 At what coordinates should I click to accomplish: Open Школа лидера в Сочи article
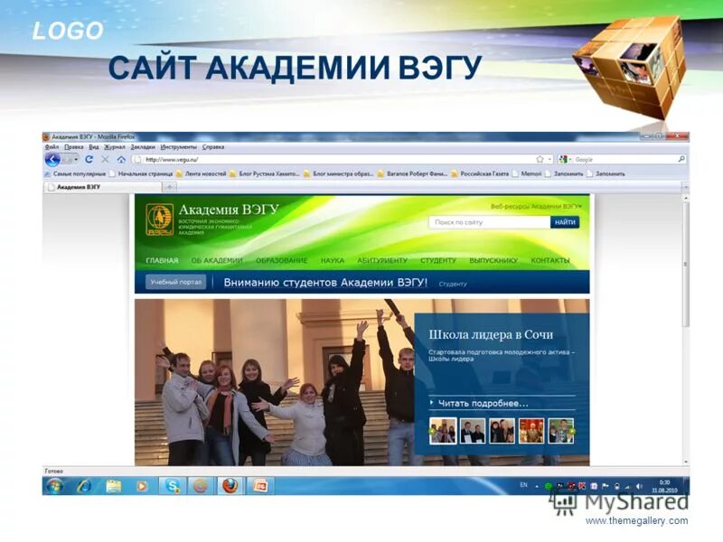click(x=491, y=334)
